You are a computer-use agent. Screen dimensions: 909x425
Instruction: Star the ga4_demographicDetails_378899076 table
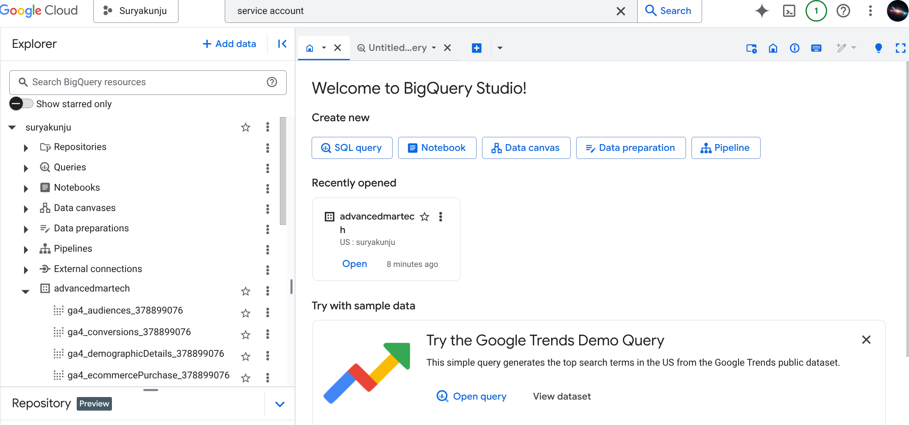click(x=245, y=356)
